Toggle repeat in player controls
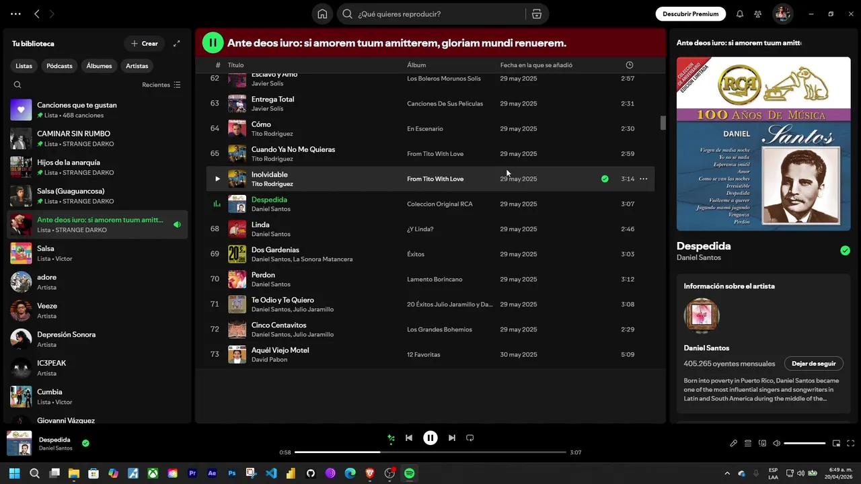861x484 pixels. pyautogui.click(x=470, y=438)
